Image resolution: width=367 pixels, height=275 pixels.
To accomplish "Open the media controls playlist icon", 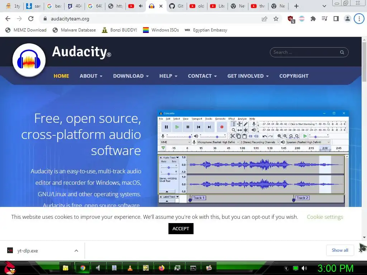I will pos(324,19).
